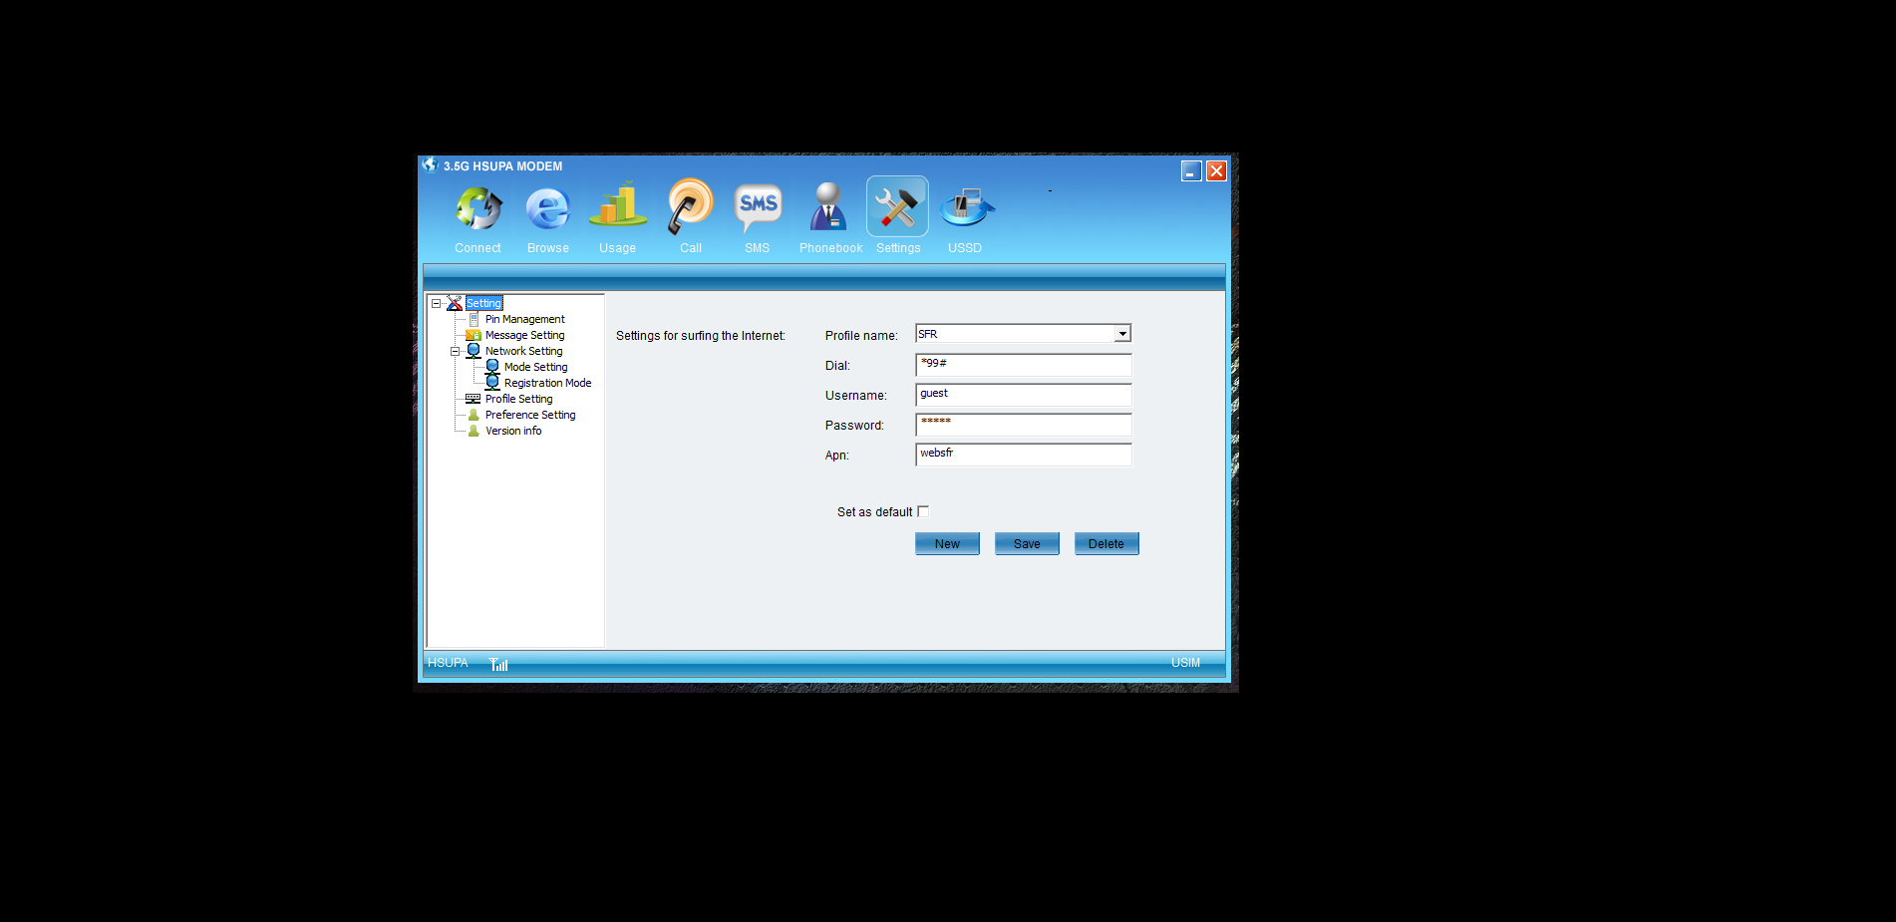Focus the Username text field

click(x=1023, y=395)
